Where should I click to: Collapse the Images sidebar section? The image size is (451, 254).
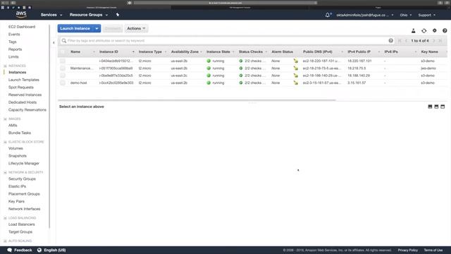(5, 119)
